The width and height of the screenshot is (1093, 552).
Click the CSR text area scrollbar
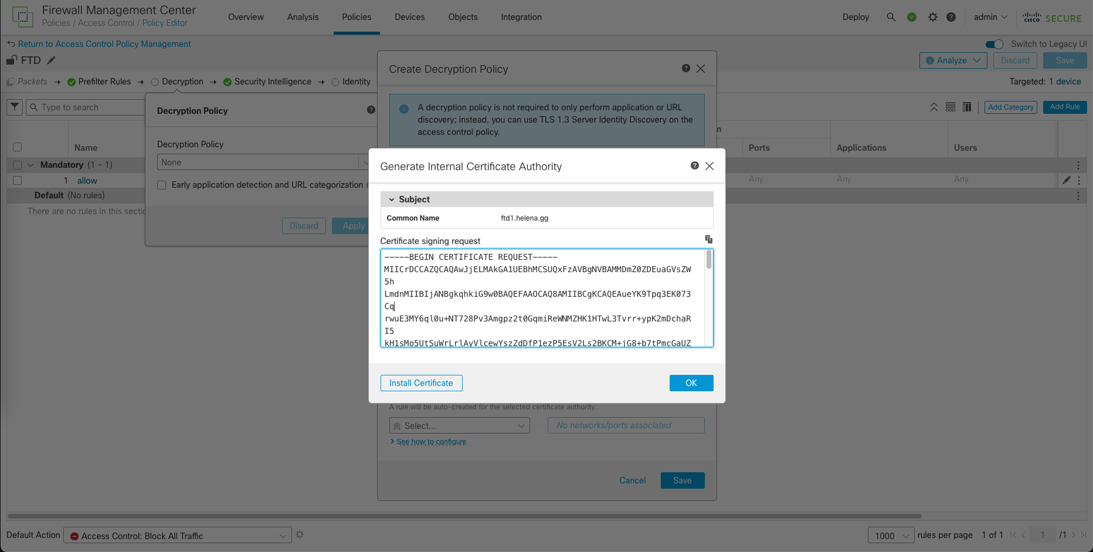click(709, 260)
